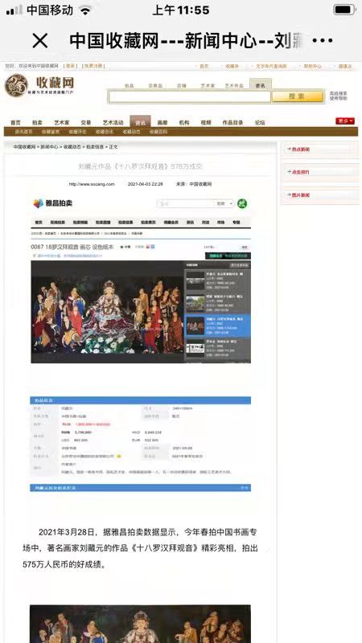
Task: Open 收藏动态 in brown sub-navigation
Action: [x=131, y=132]
